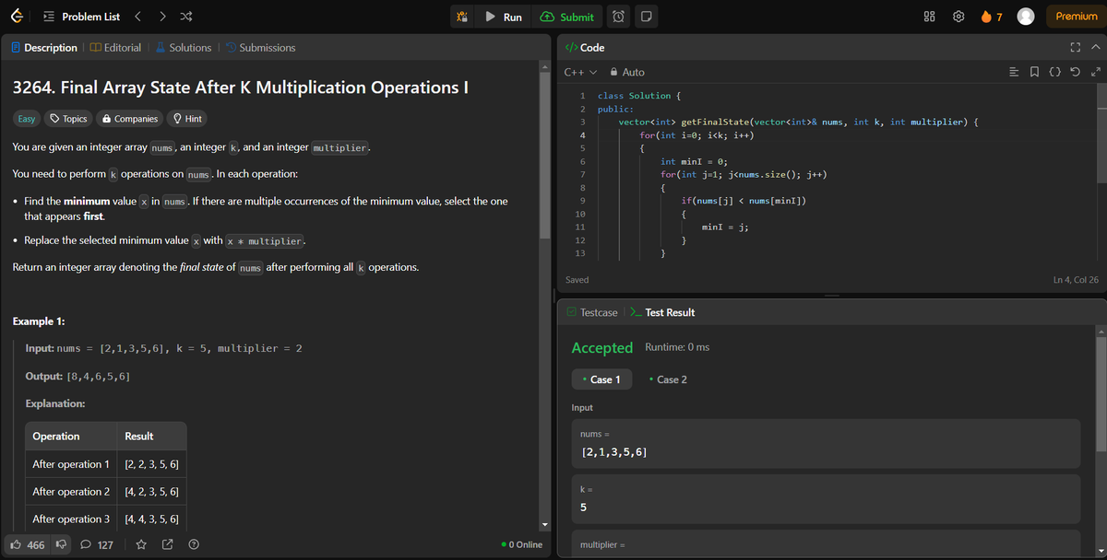Image resolution: width=1107 pixels, height=560 pixels.
Task: Reset code with the undo arrow icon
Action: (1074, 71)
